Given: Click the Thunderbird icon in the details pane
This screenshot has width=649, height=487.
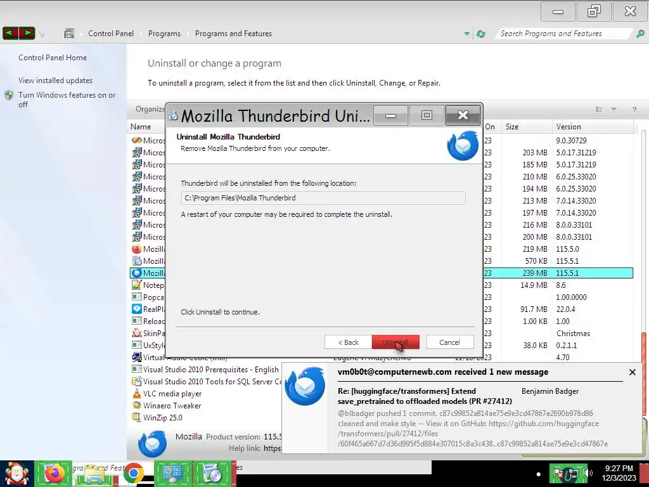Looking at the screenshot, I should click(152, 443).
